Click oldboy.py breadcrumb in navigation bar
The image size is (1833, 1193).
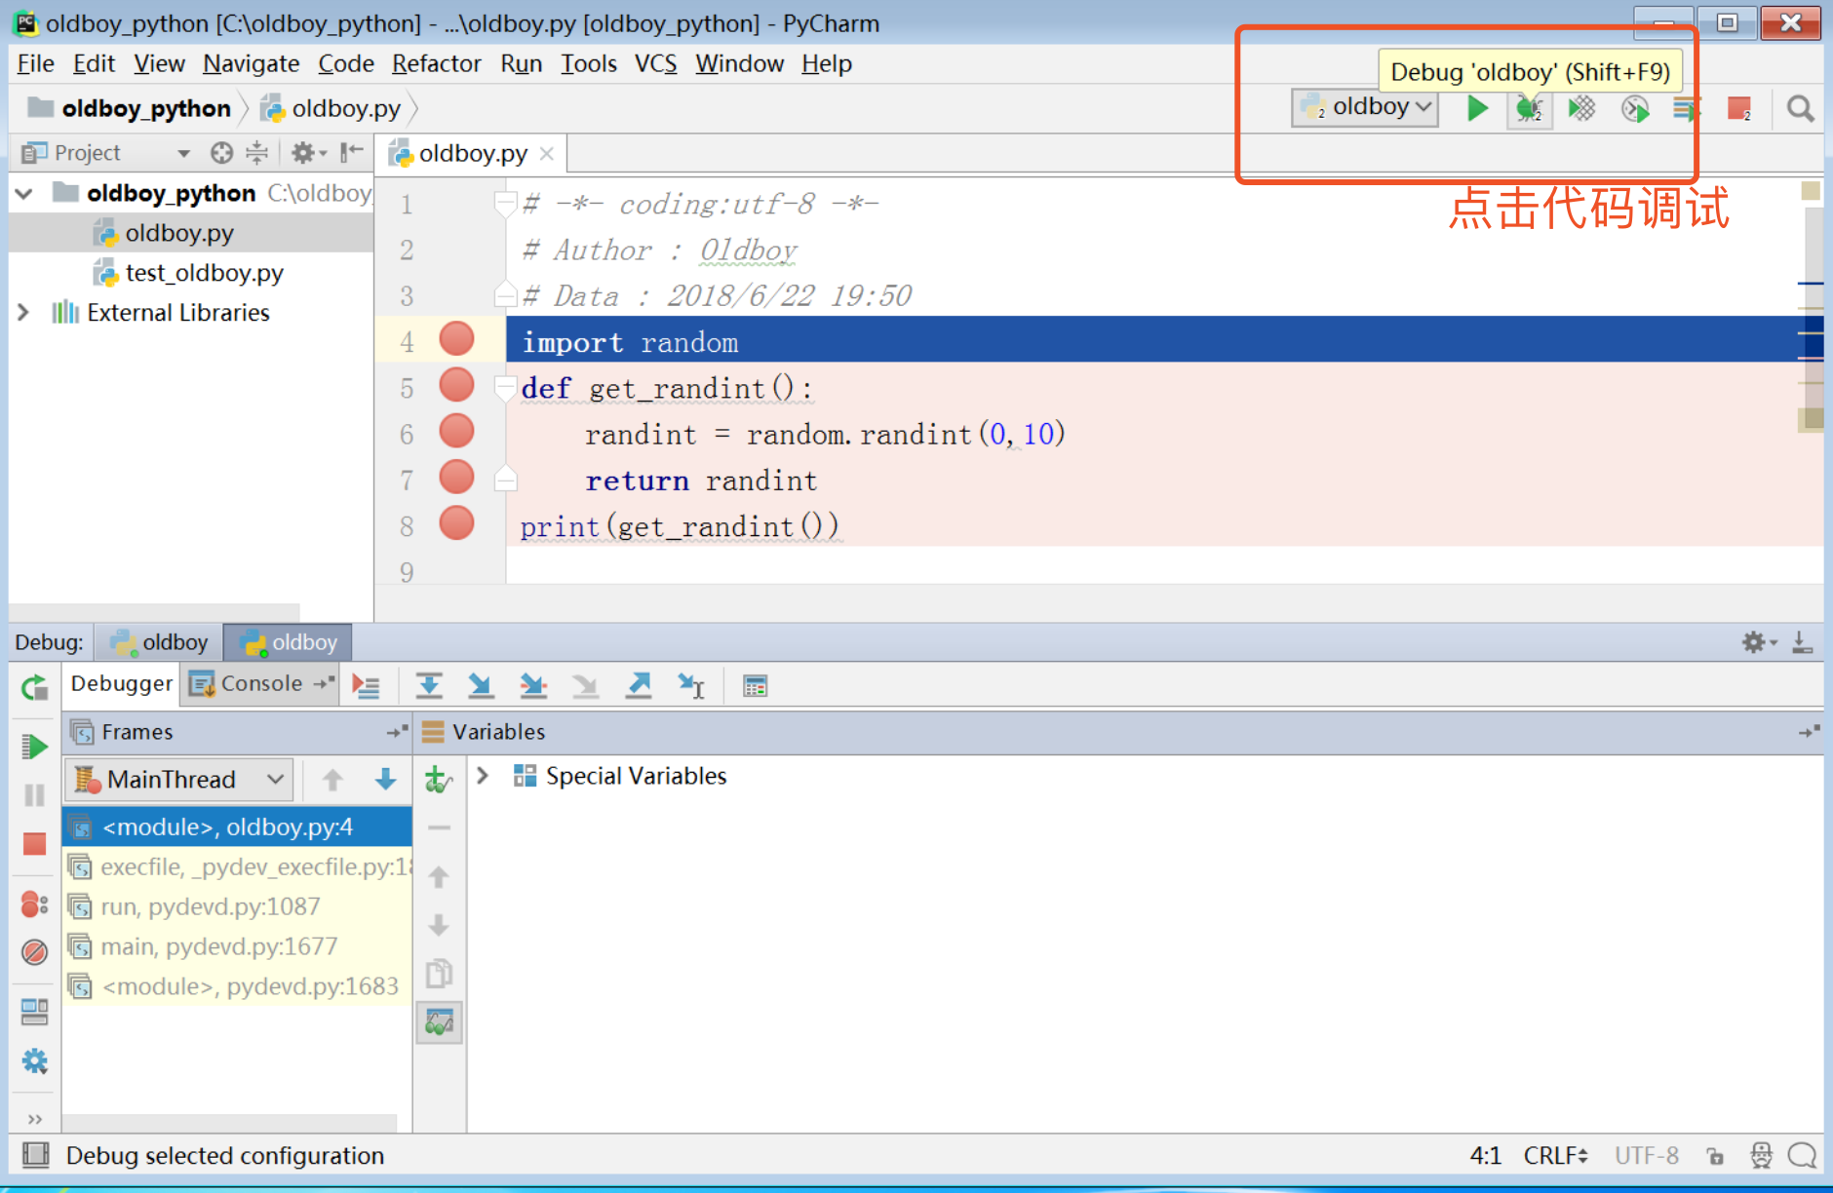point(332,108)
